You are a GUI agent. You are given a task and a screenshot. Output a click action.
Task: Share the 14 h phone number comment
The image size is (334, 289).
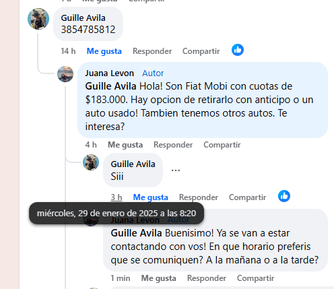[x=201, y=51]
